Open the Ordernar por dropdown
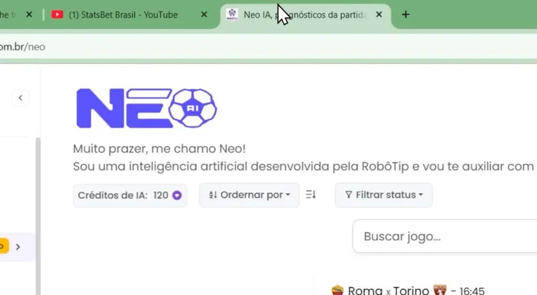 click(249, 195)
